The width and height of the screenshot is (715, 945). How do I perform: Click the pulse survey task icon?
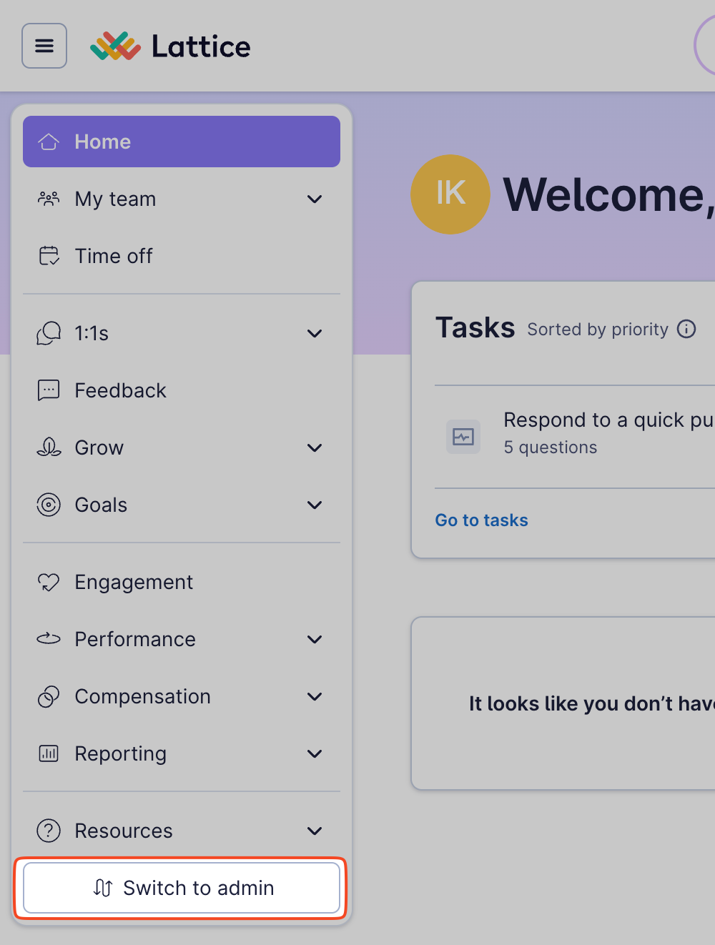(463, 436)
